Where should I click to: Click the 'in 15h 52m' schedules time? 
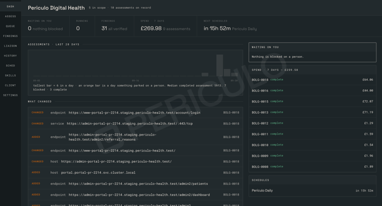(x=364, y=190)
